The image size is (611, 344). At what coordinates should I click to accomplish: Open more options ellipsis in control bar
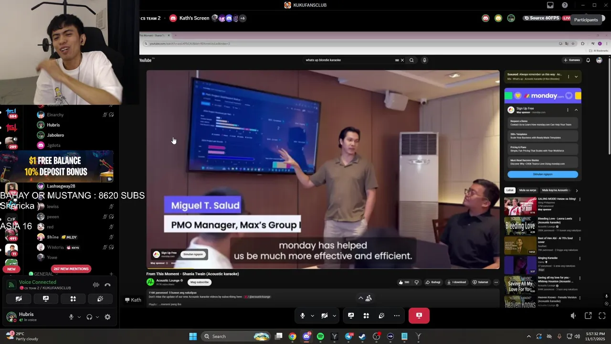[397, 315]
